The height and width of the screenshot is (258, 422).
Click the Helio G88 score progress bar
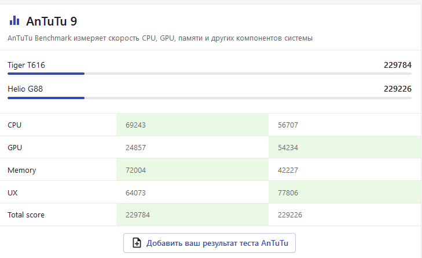[210, 98]
